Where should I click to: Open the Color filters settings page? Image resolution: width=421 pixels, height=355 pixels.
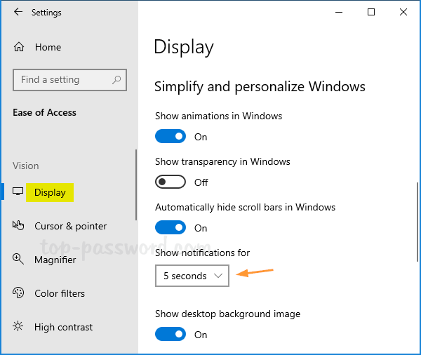60,293
